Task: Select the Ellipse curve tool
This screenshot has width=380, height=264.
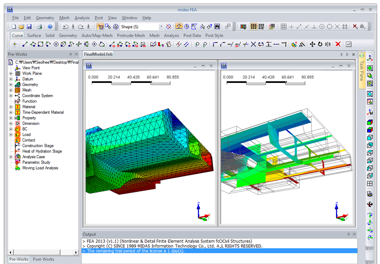Action: 63,44
